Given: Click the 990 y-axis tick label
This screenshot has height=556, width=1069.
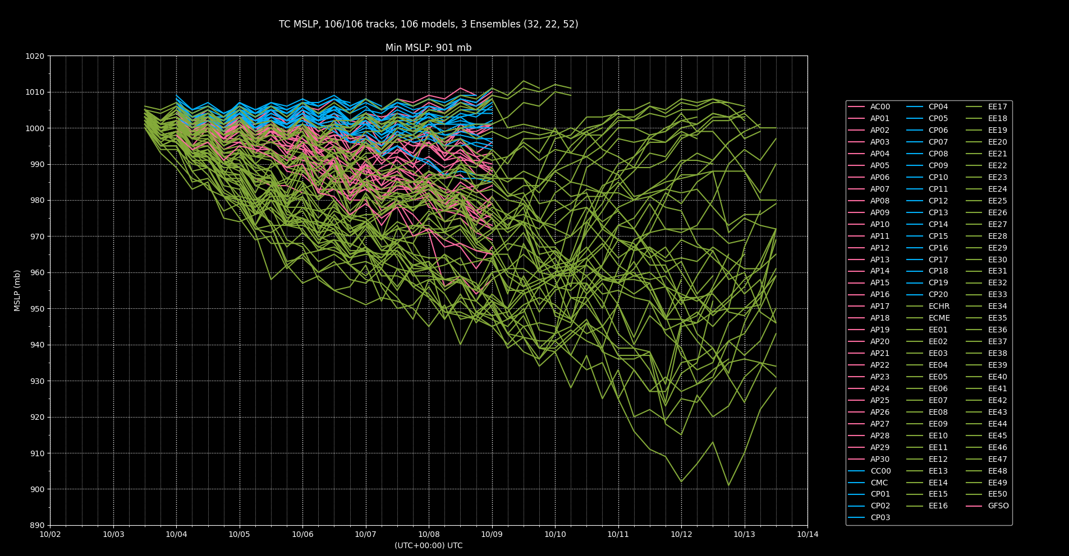Looking at the screenshot, I should pos(37,164).
